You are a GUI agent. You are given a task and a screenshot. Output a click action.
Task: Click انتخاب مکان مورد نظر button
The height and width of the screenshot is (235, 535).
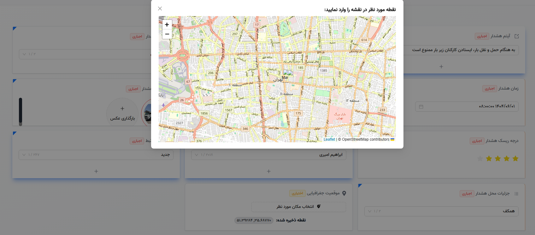[298, 207]
